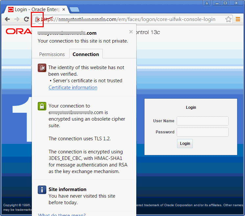Screen dimensions: 245x216
Task: Close the site information popup
Action: point(131,32)
